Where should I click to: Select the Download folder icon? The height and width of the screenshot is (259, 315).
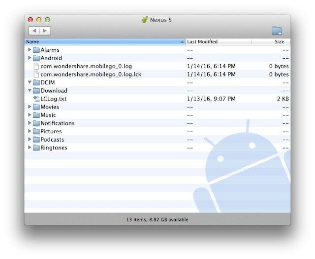click(x=36, y=91)
